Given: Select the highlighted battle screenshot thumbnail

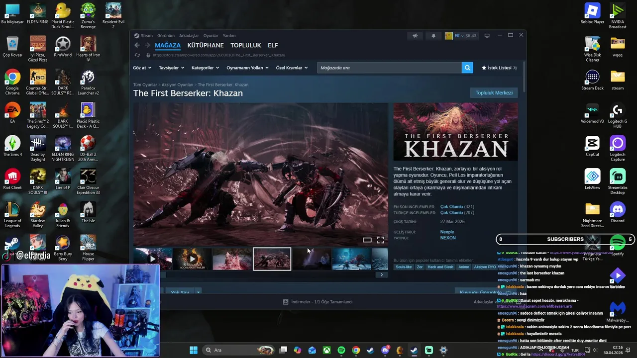Looking at the screenshot, I should click(272, 259).
